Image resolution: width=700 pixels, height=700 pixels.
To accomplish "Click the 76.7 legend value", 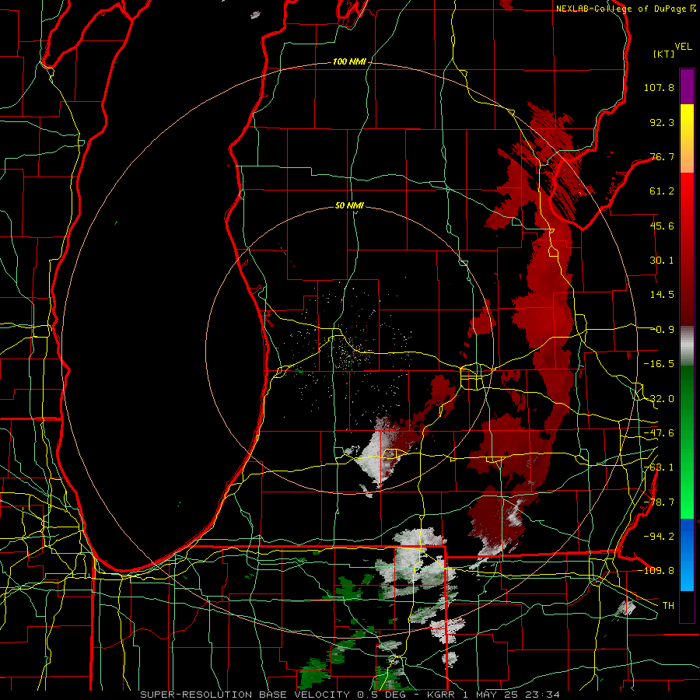I will click(662, 156).
